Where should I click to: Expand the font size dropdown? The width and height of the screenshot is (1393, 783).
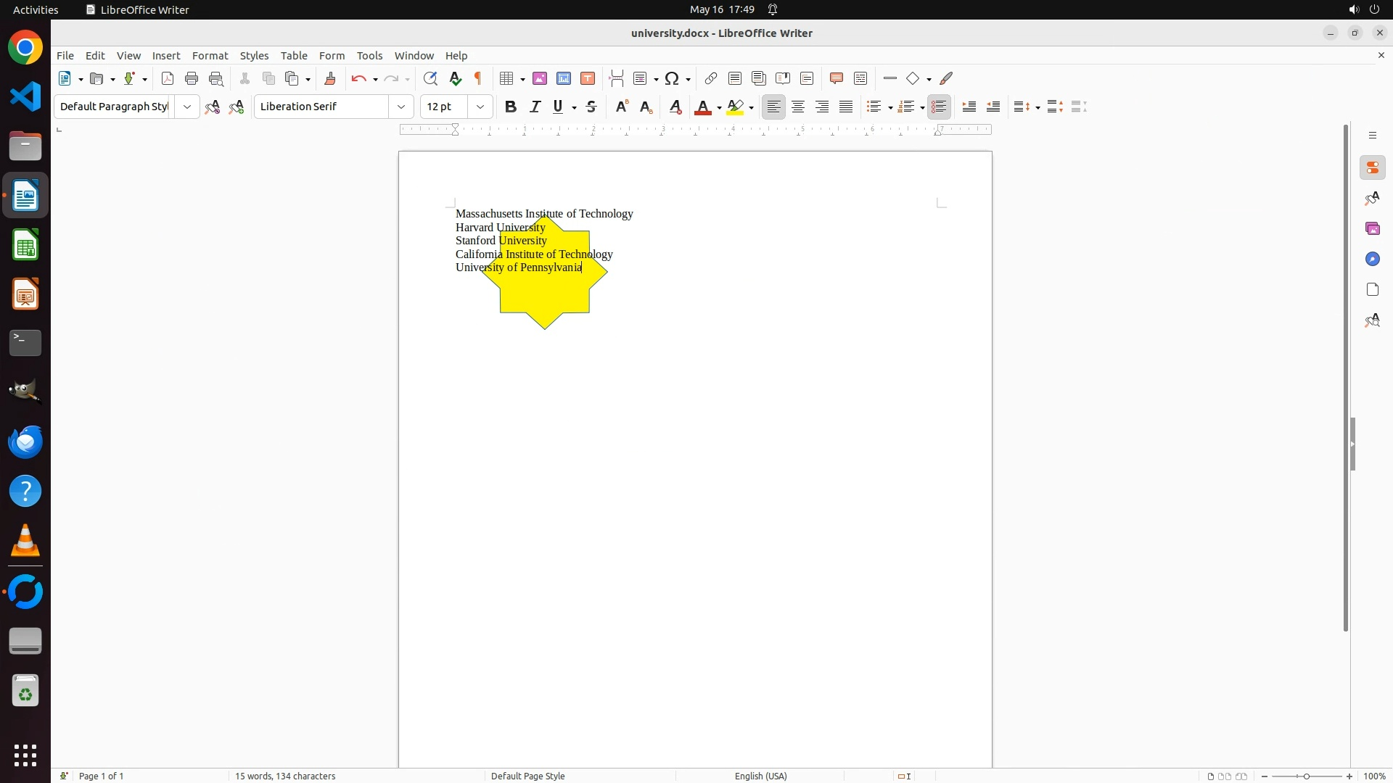[480, 107]
